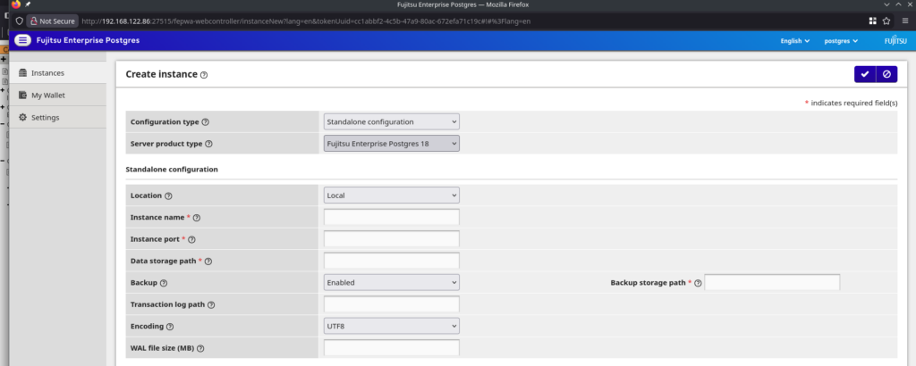Viewport: 916px width, 366px height.
Task: Click the Instance name input field
Action: 391,217
